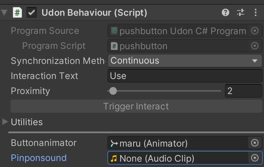Click the Trigger Interact button
This screenshot has width=264, height=167.
pyautogui.click(x=136, y=106)
